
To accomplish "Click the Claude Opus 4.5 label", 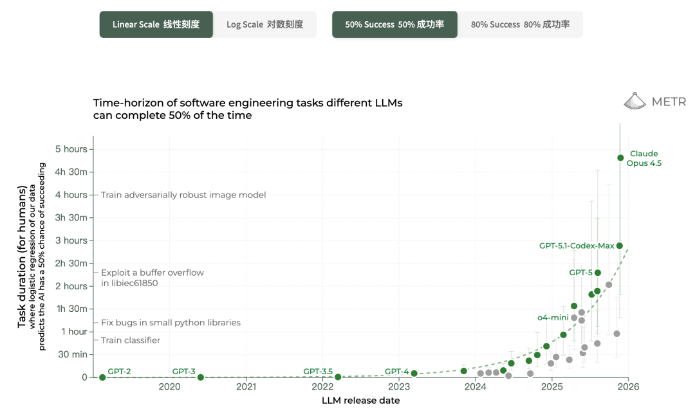I will (644, 158).
